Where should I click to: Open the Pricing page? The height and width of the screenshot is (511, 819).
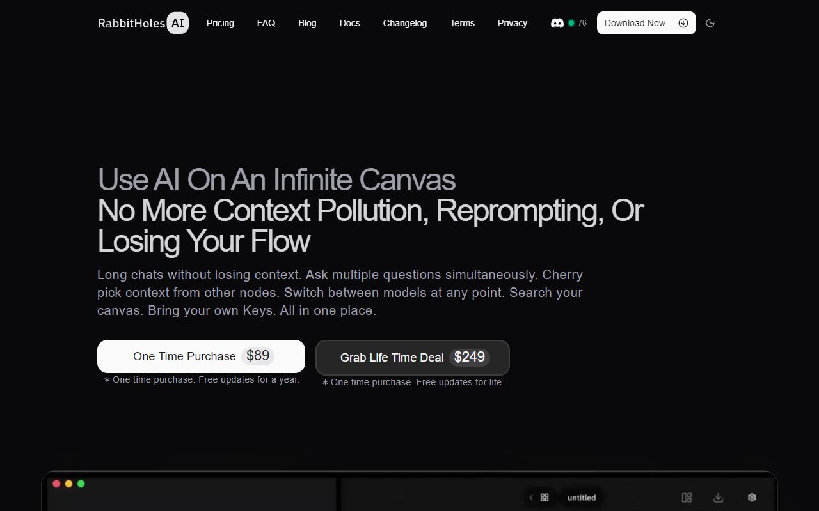[x=220, y=23]
